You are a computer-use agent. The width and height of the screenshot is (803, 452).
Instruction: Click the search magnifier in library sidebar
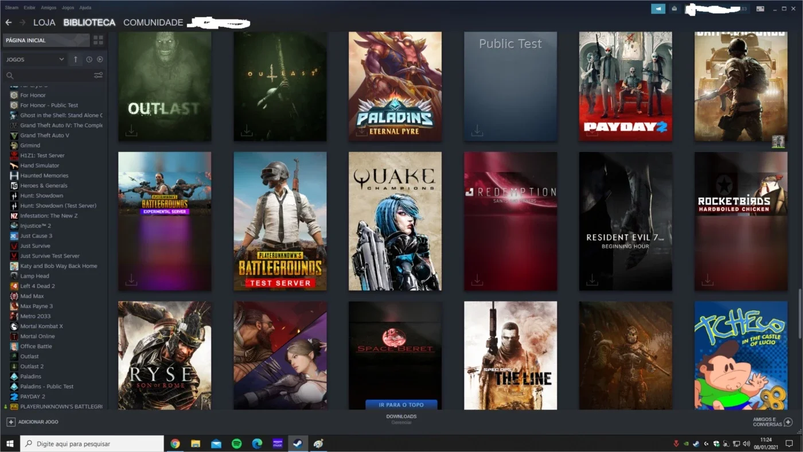click(10, 75)
